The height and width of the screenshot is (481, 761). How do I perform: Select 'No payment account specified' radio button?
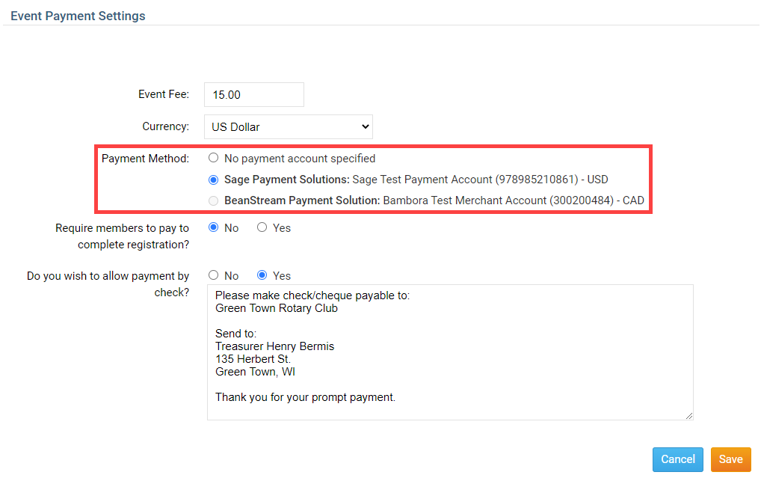[214, 159]
